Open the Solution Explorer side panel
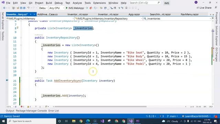Viewport: 220px width, 124px height. [217, 35]
